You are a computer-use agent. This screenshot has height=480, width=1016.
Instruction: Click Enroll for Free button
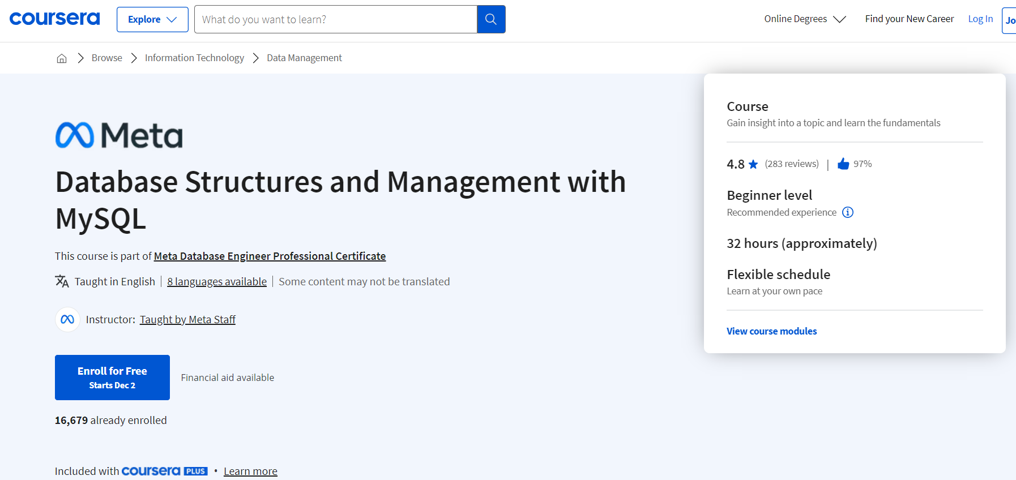pyautogui.click(x=112, y=378)
